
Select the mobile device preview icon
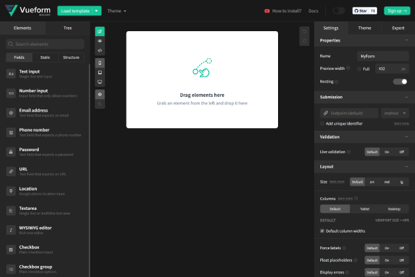pyautogui.click(x=100, y=63)
